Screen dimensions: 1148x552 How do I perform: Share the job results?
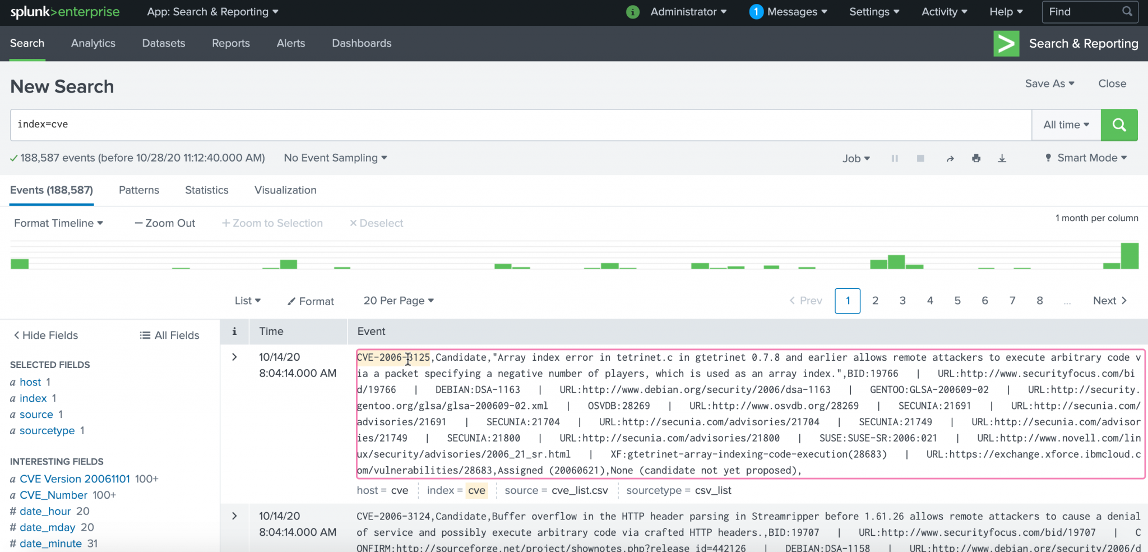[950, 159]
